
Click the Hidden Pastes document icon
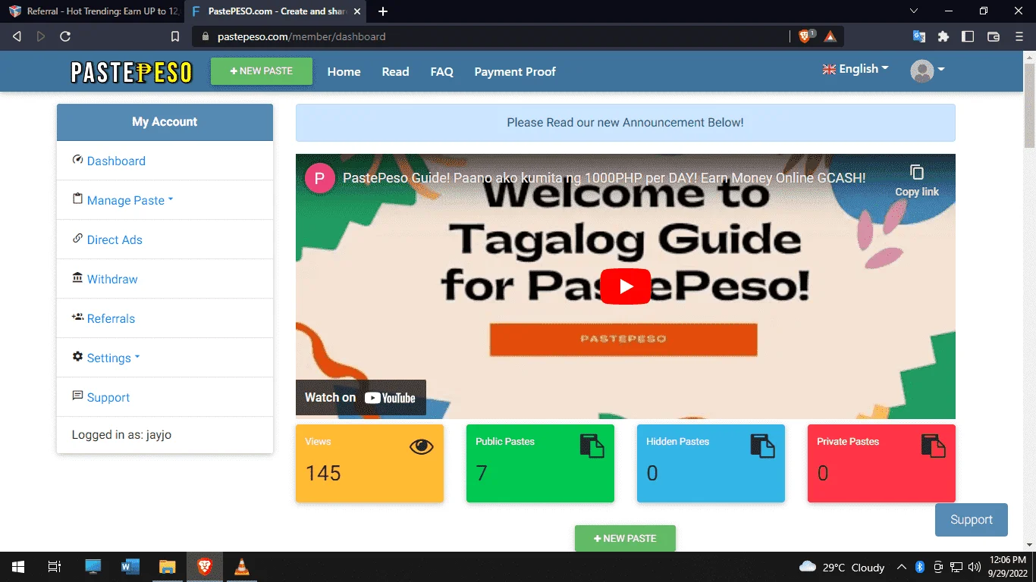click(x=763, y=446)
